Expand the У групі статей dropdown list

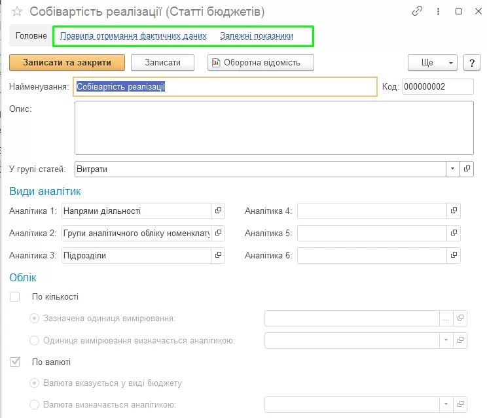(x=452, y=169)
